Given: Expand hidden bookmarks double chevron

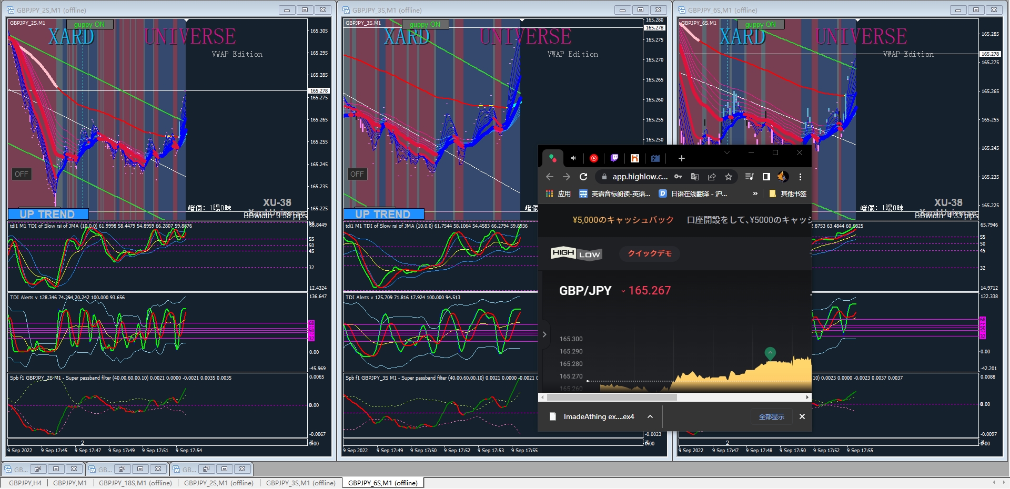Looking at the screenshot, I should pos(755,193).
